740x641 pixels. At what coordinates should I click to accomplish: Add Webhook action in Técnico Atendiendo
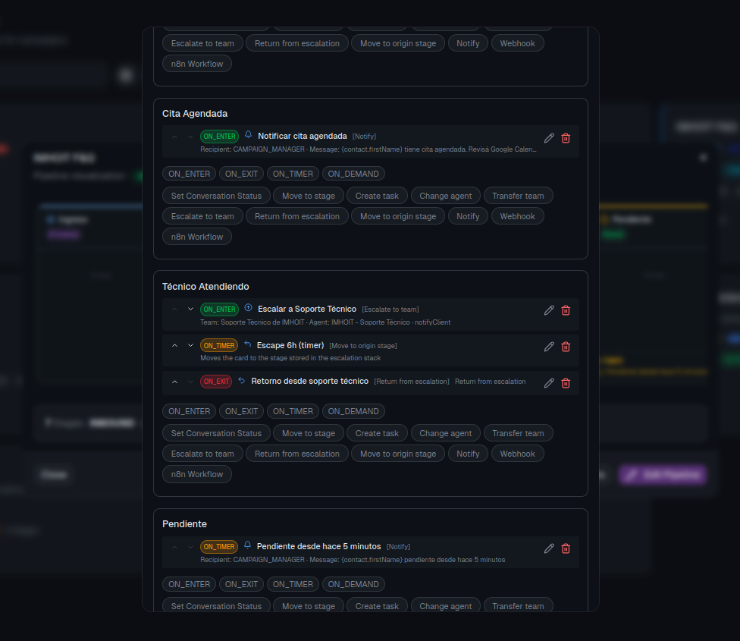[x=517, y=454]
